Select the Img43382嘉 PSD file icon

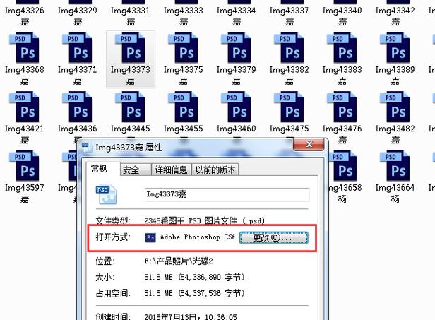(290, 48)
